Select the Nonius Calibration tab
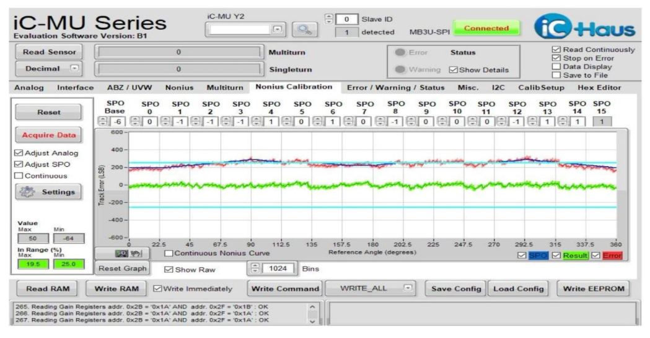 [294, 87]
